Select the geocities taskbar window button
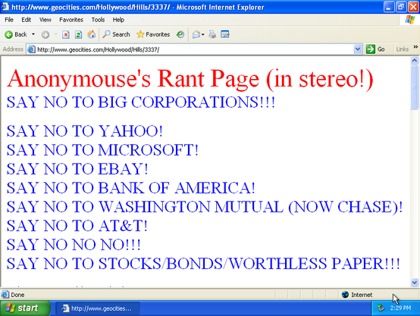 (98, 308)
